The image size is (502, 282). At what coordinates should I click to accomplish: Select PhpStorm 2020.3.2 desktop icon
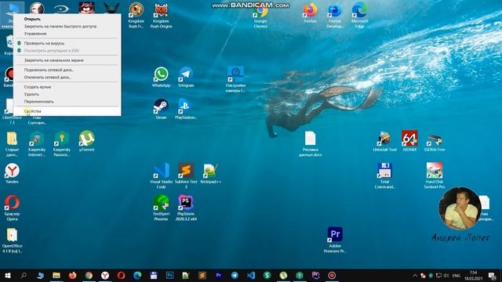[186, 208]
